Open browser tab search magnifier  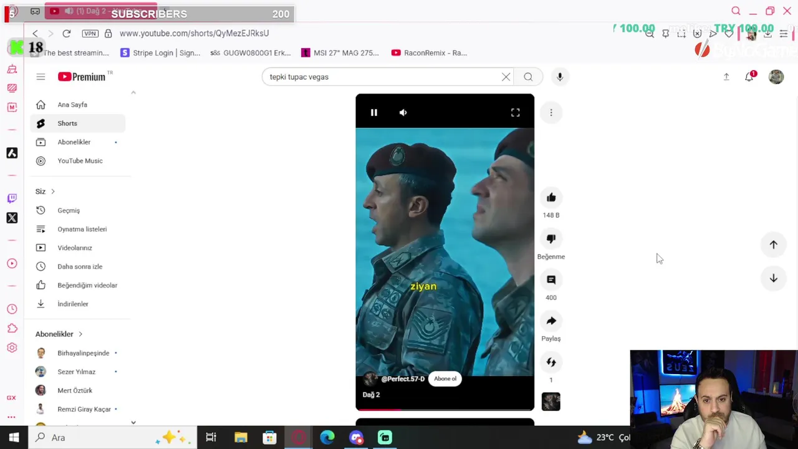(x=736, y=11)
